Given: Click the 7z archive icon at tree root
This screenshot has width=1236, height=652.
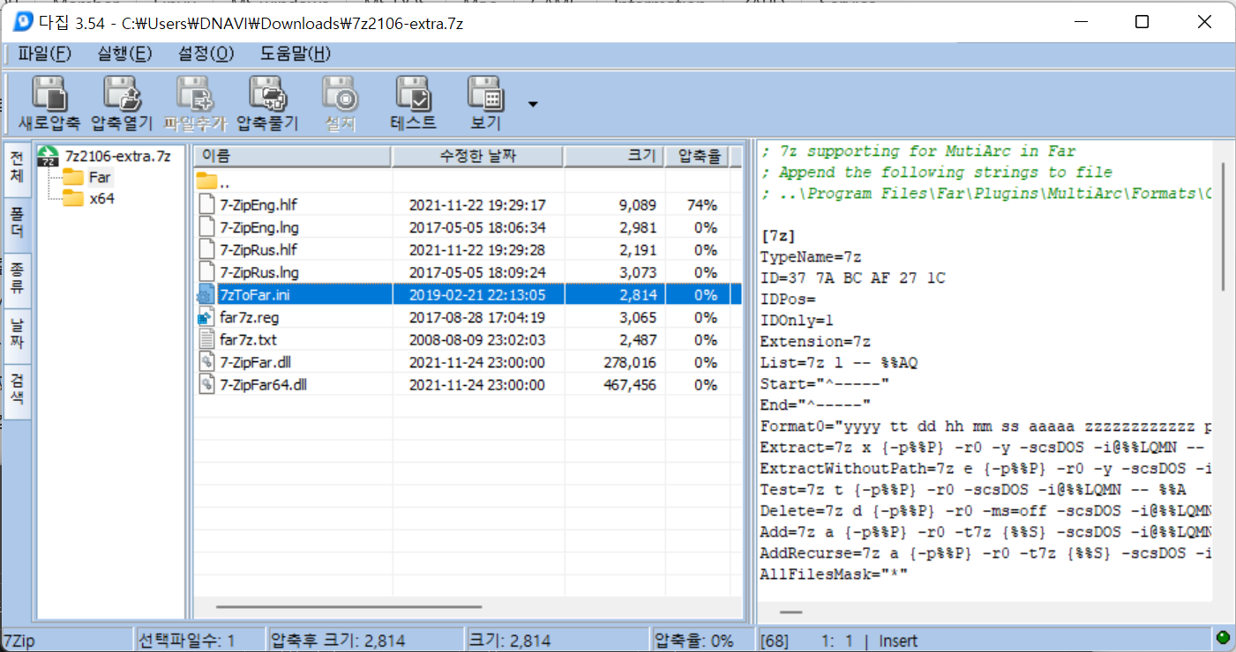Looking at the screenshot, I should point(49,156).
